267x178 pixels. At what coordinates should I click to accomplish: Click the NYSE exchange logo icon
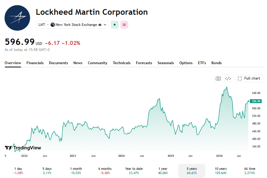click(x=53, y=25)
